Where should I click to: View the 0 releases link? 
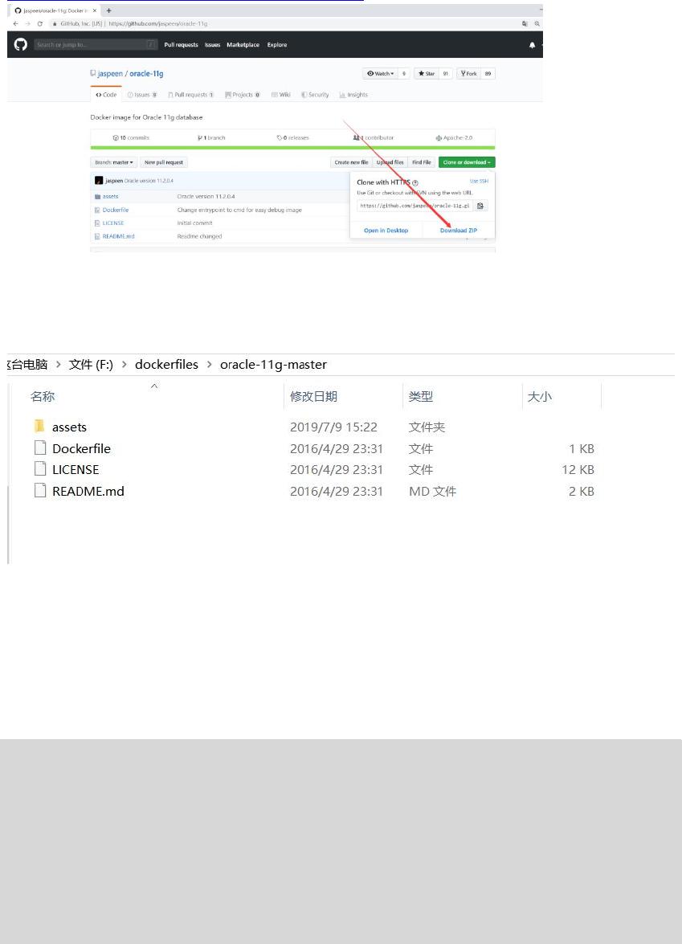click(x=293, y=138)
